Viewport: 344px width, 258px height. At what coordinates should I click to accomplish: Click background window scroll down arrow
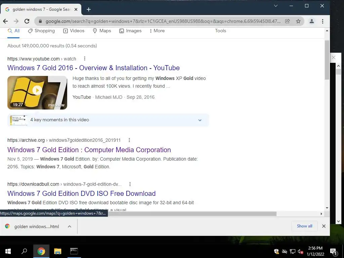[338, 221]
